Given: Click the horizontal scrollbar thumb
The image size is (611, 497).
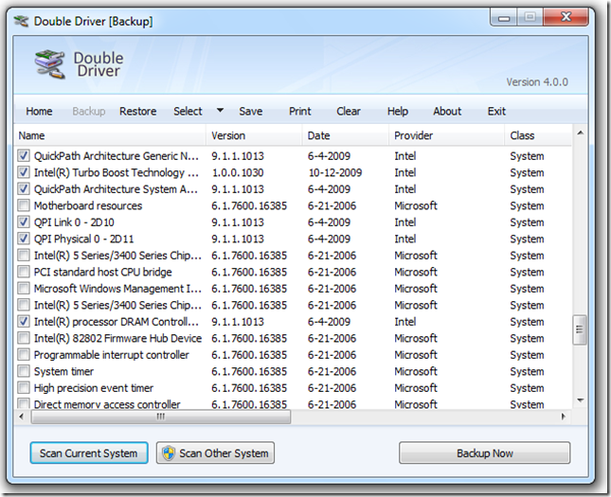Looking at the screenshot, I should (161, 417).
